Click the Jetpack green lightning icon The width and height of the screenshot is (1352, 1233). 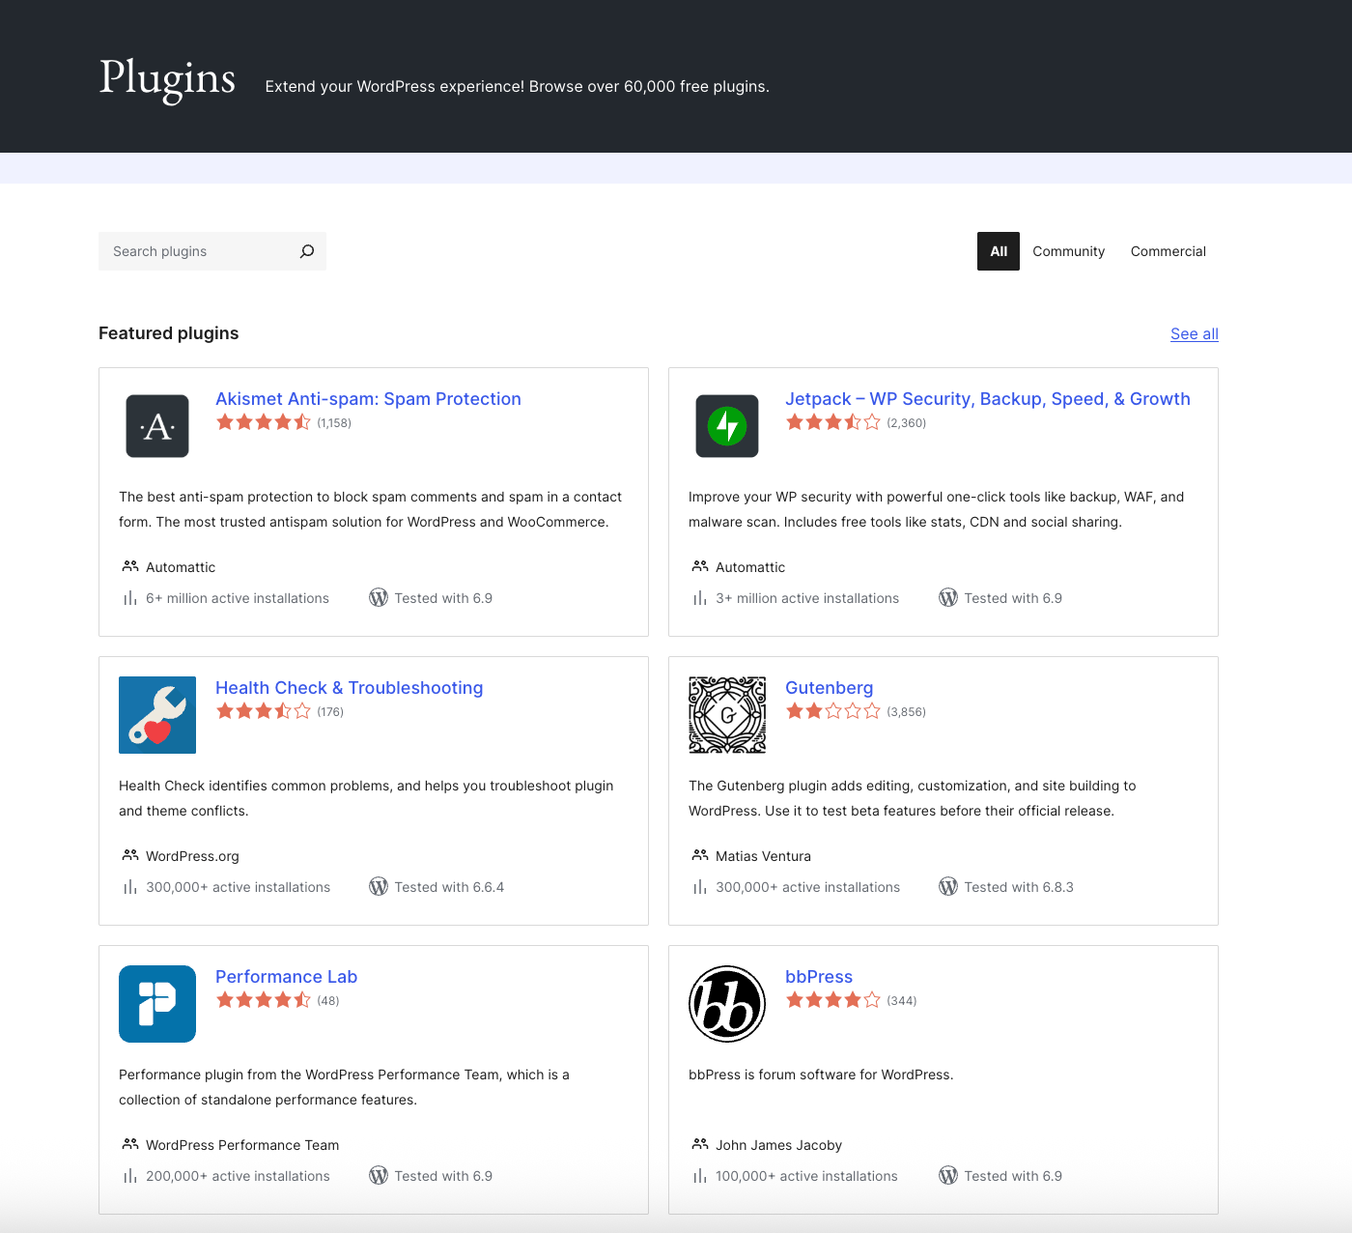pos(726,425)
